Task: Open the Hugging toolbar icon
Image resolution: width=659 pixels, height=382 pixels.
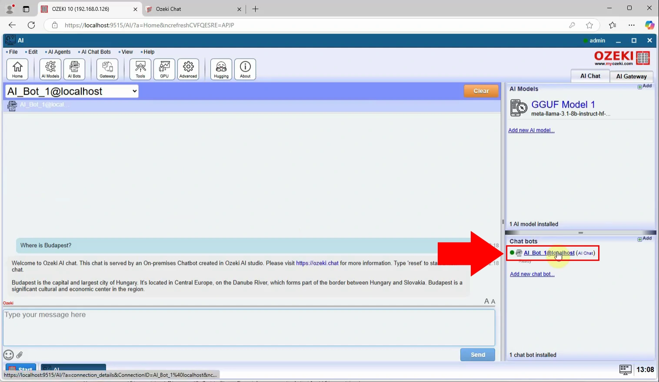Action: 221,69
